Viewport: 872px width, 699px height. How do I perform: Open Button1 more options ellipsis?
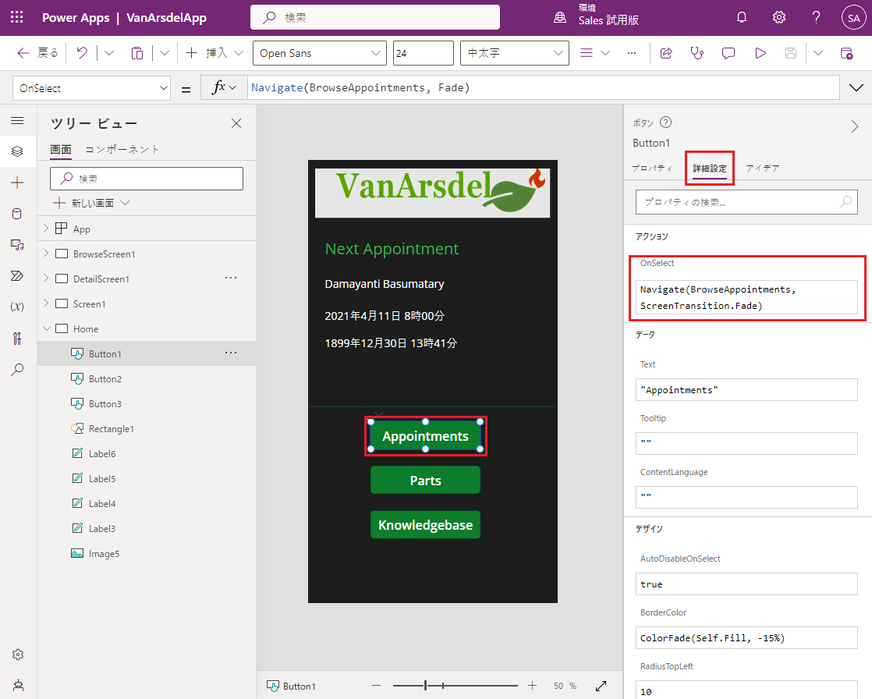(231, 353)
